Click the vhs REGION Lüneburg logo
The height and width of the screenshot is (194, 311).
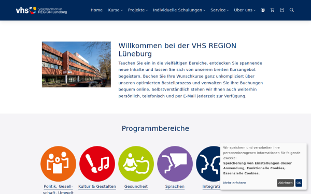pyautogui.click(x=41, y=10)
